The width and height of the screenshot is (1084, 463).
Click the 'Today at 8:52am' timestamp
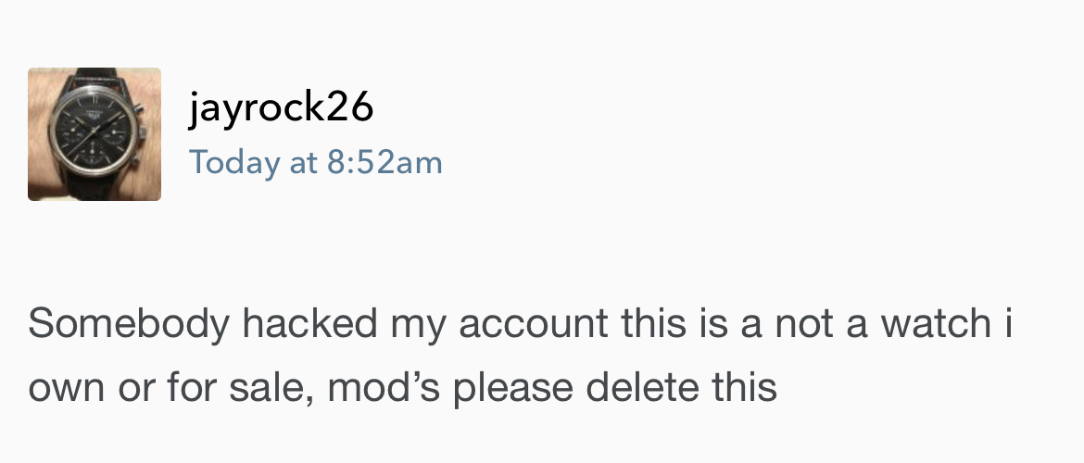[x=316, y=163]
